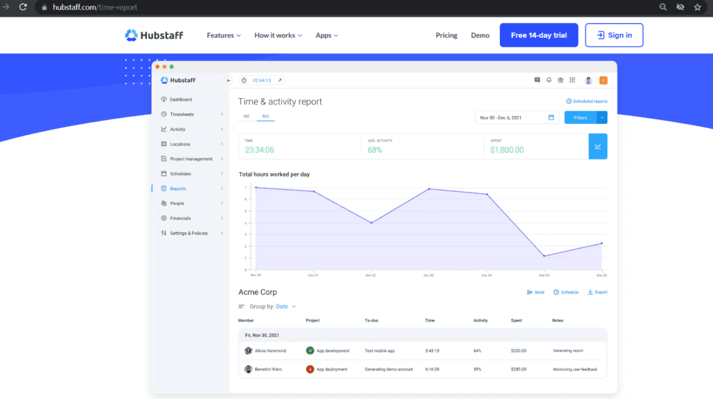Open the timer pop-out arrow icon
Screen dimensions: 713x399
pos(280,81)
